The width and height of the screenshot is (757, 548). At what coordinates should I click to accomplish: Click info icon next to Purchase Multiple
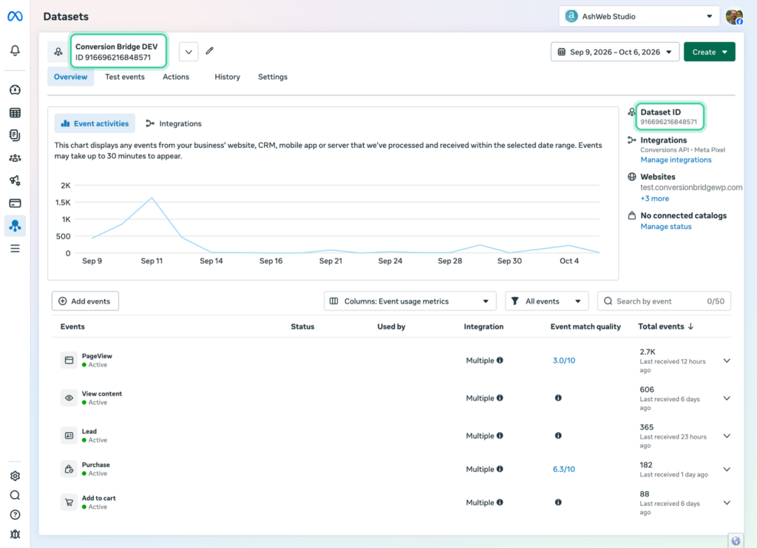pos(500,468)
